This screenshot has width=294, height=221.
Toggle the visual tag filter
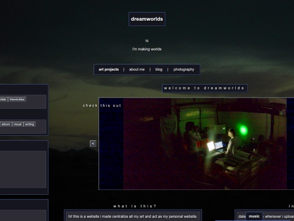point(17,124)
